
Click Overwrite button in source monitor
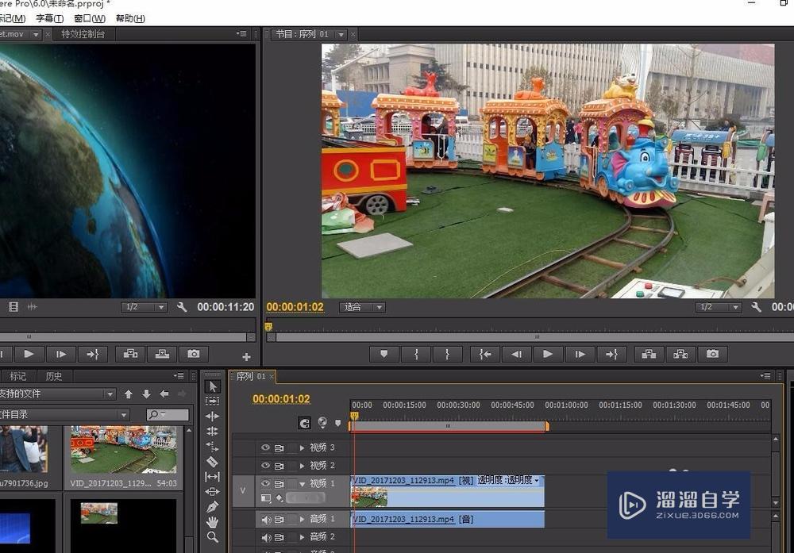pos(162,354)
